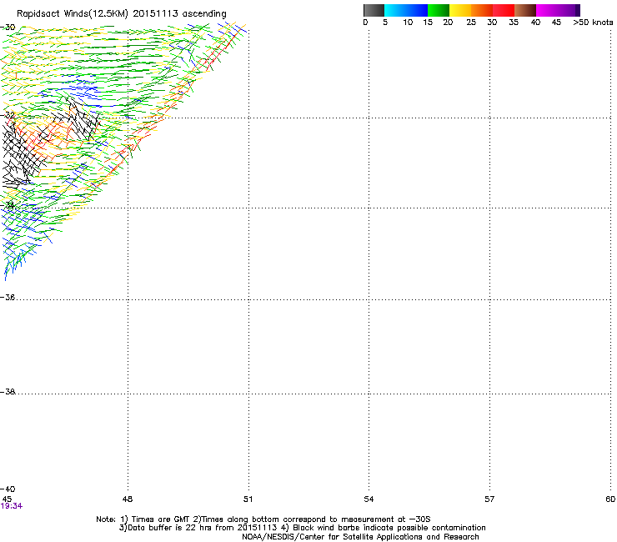
Task: Click the latitude label -36
Action: coord(8,297)
